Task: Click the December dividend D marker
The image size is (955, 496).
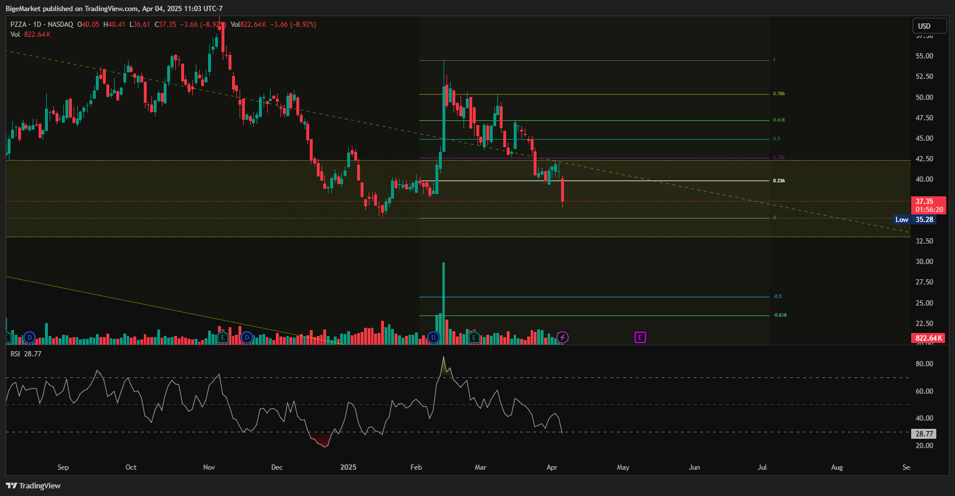Action: point(247,337)
